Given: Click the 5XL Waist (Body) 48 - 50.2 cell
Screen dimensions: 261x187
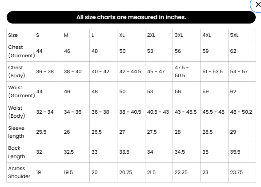Looking at the screenshot, I should [242, 112].
